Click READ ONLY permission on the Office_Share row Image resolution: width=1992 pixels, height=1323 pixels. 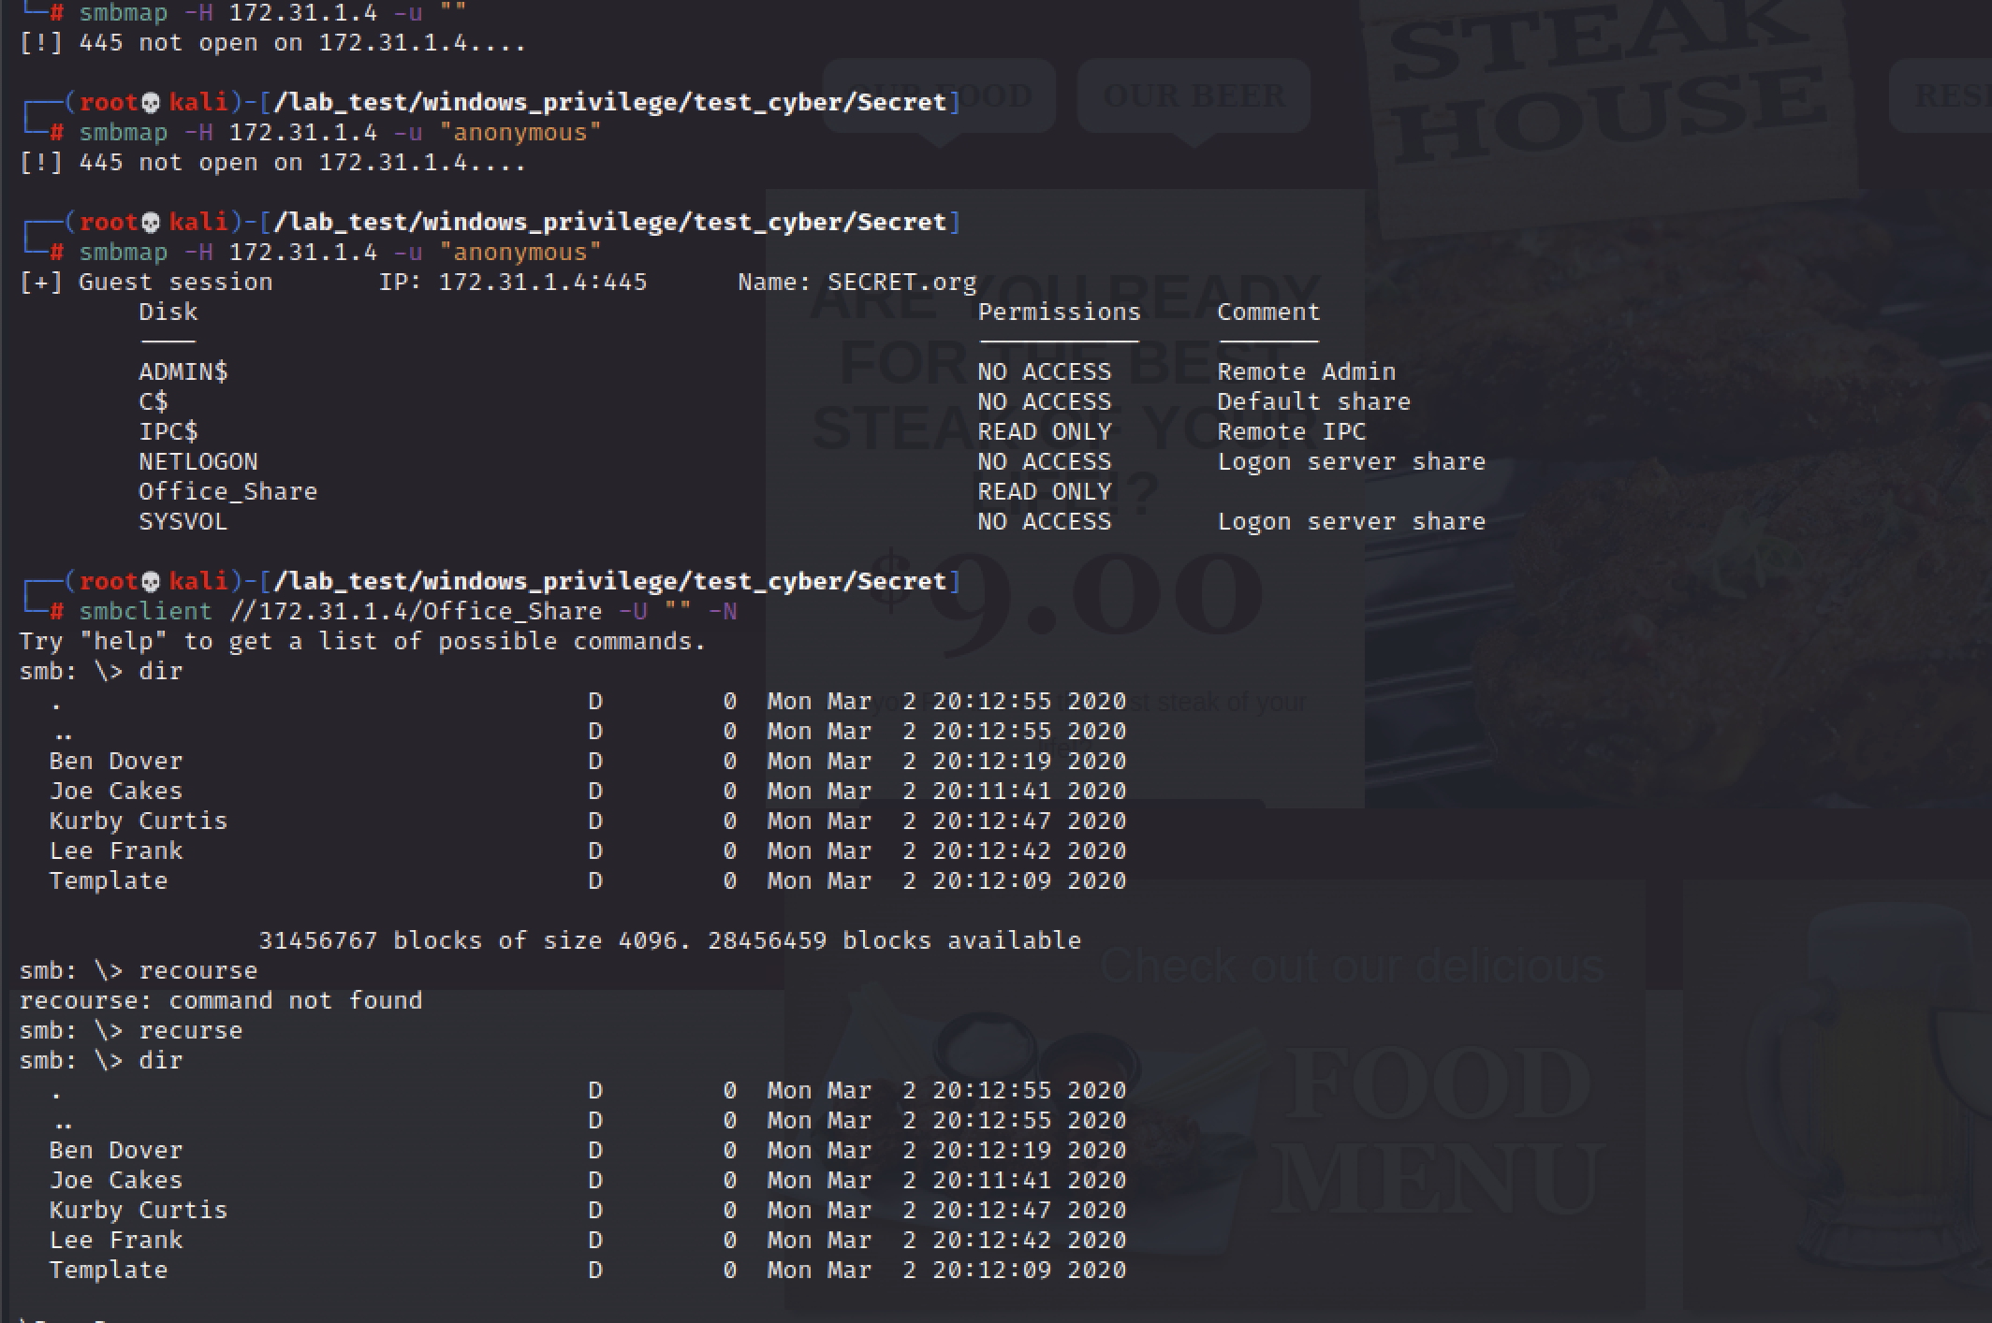click(x=1044, y=492)
